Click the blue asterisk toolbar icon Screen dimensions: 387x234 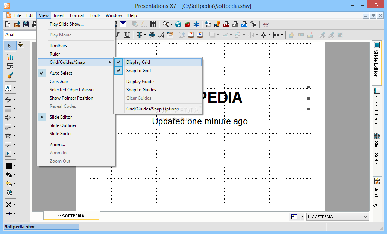[x=196, y=24]
